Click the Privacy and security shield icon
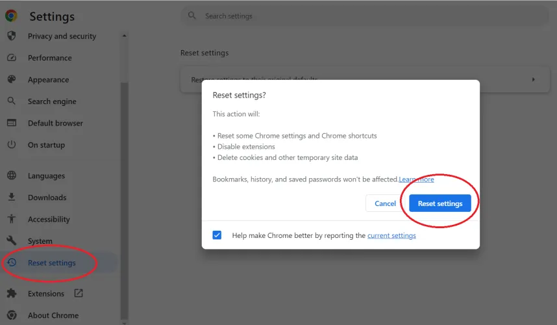This screenshot has height=325, width=557. point(11,36)
